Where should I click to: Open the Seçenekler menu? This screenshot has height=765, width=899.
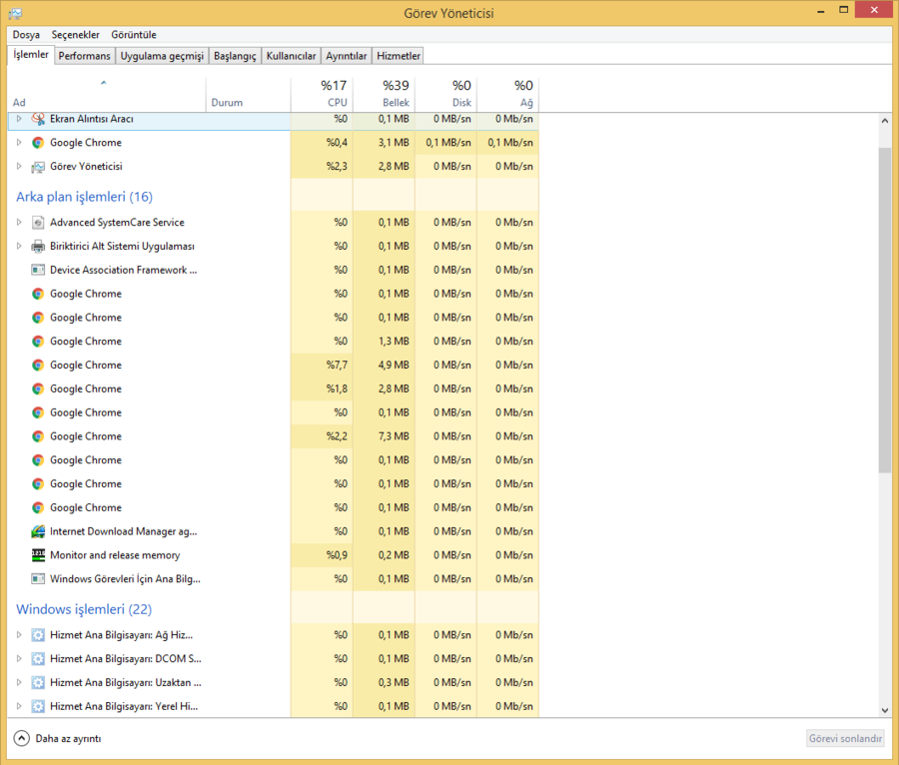pos(75,35)
